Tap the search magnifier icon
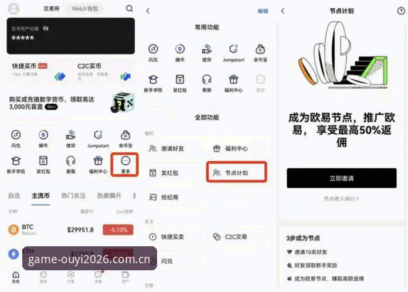This screenshot has width=408, height=292. click(130, 9)
